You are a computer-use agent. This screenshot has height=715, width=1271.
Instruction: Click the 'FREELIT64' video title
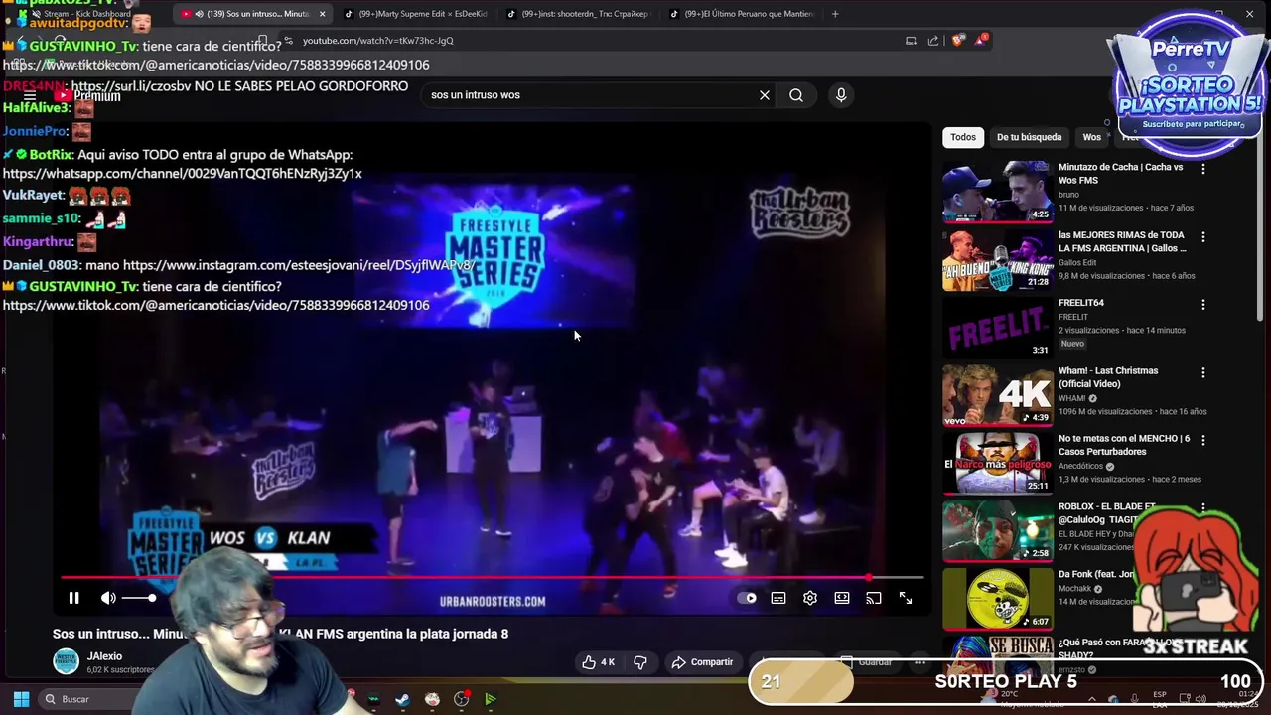tap(1081, 303)
